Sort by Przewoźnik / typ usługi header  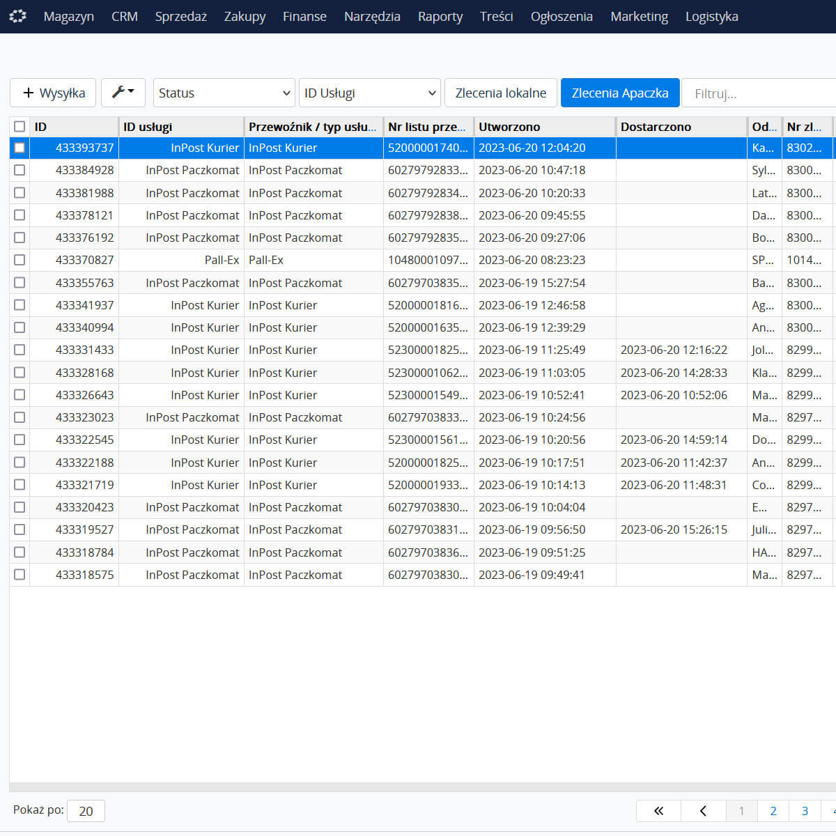coord(313,127)
